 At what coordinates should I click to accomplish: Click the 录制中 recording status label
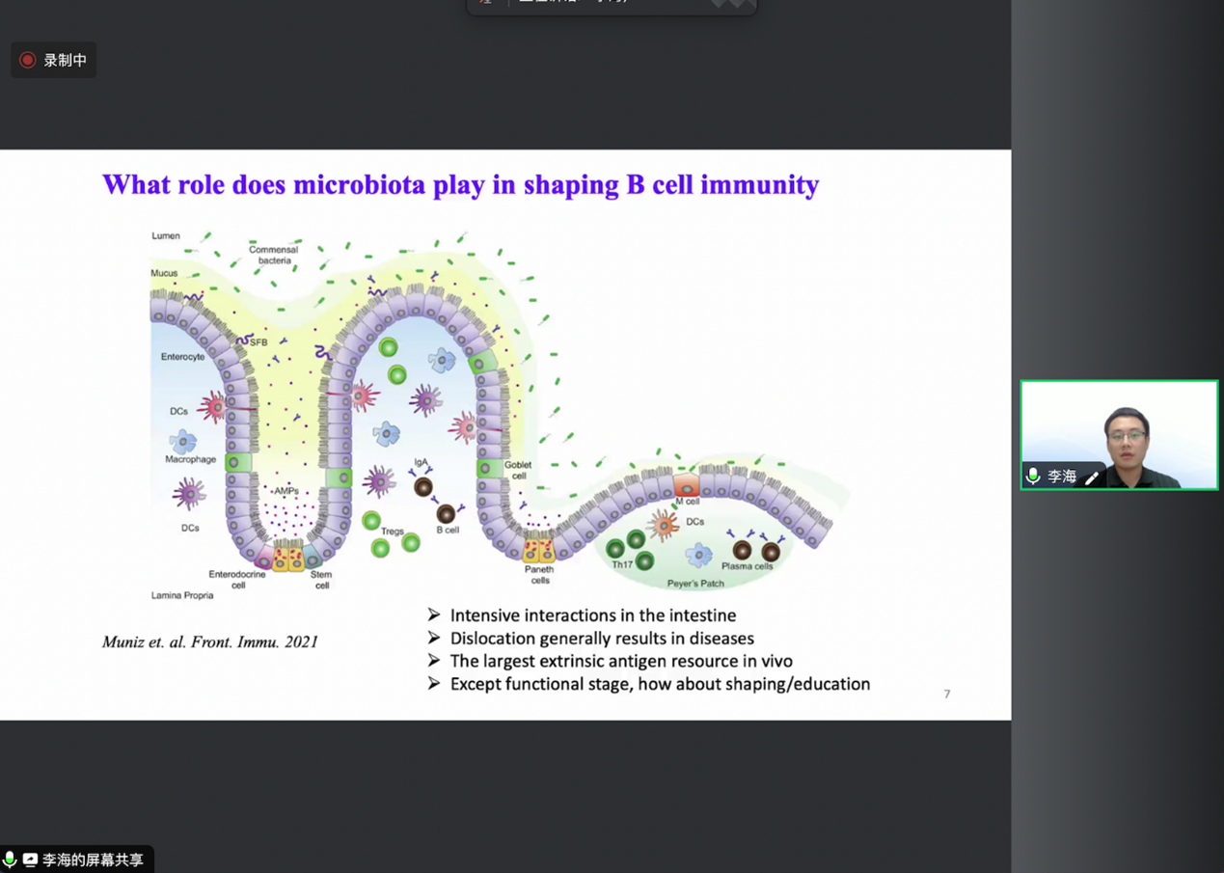pyautogui.click(x=65, y=60)
